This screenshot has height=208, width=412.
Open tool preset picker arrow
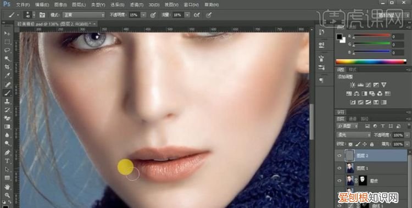pos(18,15)
